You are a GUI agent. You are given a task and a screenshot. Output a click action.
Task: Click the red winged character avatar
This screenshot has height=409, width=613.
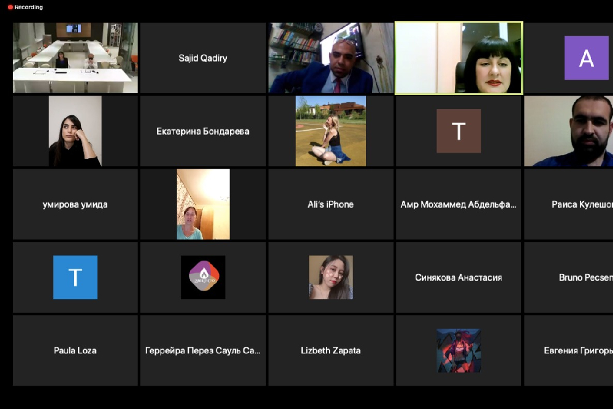point(459,350)
